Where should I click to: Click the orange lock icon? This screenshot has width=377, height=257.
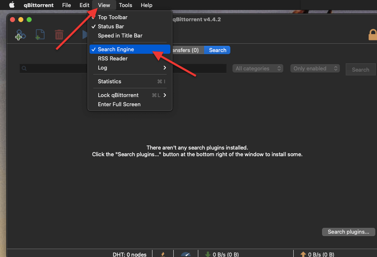373,35
